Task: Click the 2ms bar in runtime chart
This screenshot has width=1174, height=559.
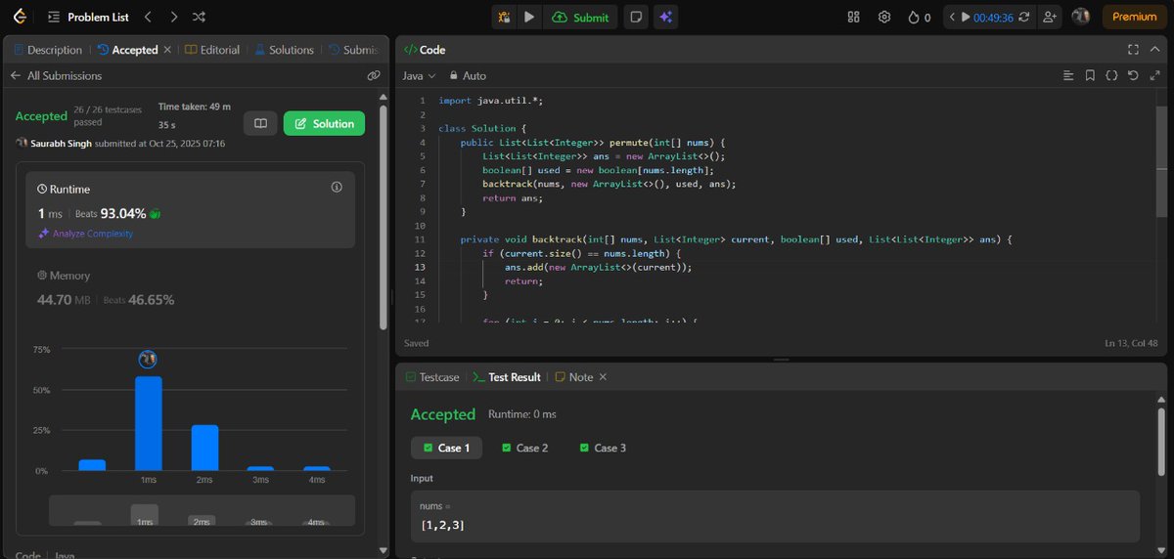Action: click(x=204, y=448)
